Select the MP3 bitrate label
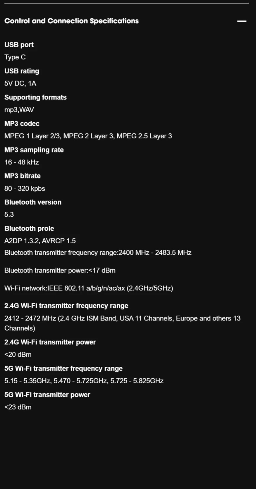The width and height of the screenshot is (256, 489). [x=23, y=176]
